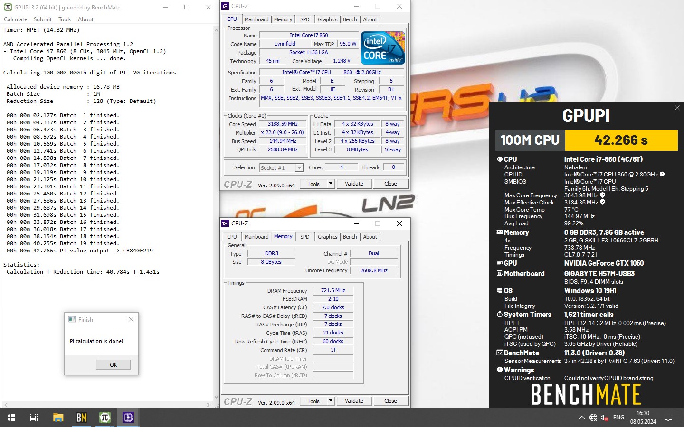Switch to Memory tab in upper CPU-Z
This screenshot has width=684, height=427.
pyautogui.click(x=283, y=19)
